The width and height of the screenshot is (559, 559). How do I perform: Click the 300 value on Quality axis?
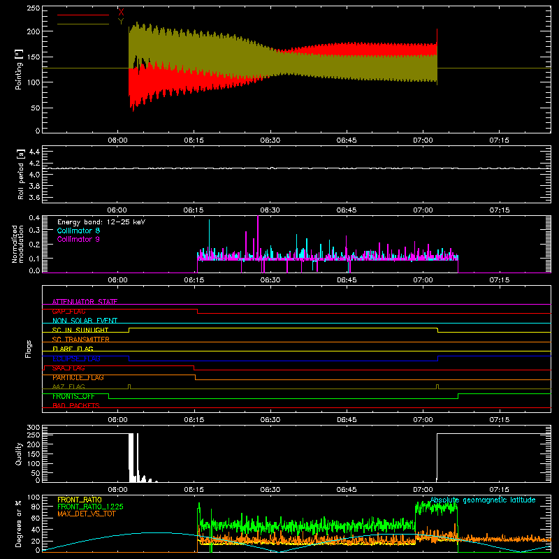[34, 428]
